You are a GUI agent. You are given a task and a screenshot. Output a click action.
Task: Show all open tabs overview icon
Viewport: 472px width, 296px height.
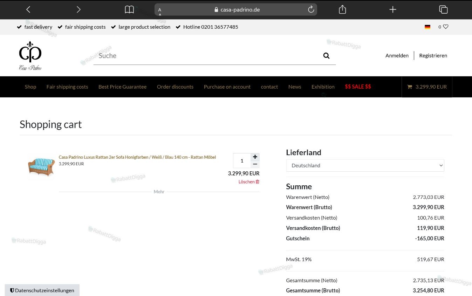coord(443,9)
